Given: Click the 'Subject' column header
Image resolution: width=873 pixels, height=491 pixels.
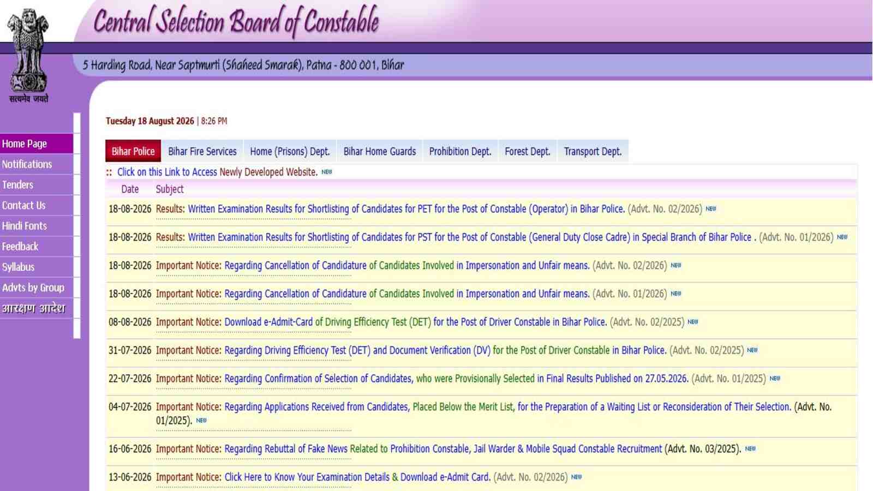Looking at the screenshot, I should (170, 189).
